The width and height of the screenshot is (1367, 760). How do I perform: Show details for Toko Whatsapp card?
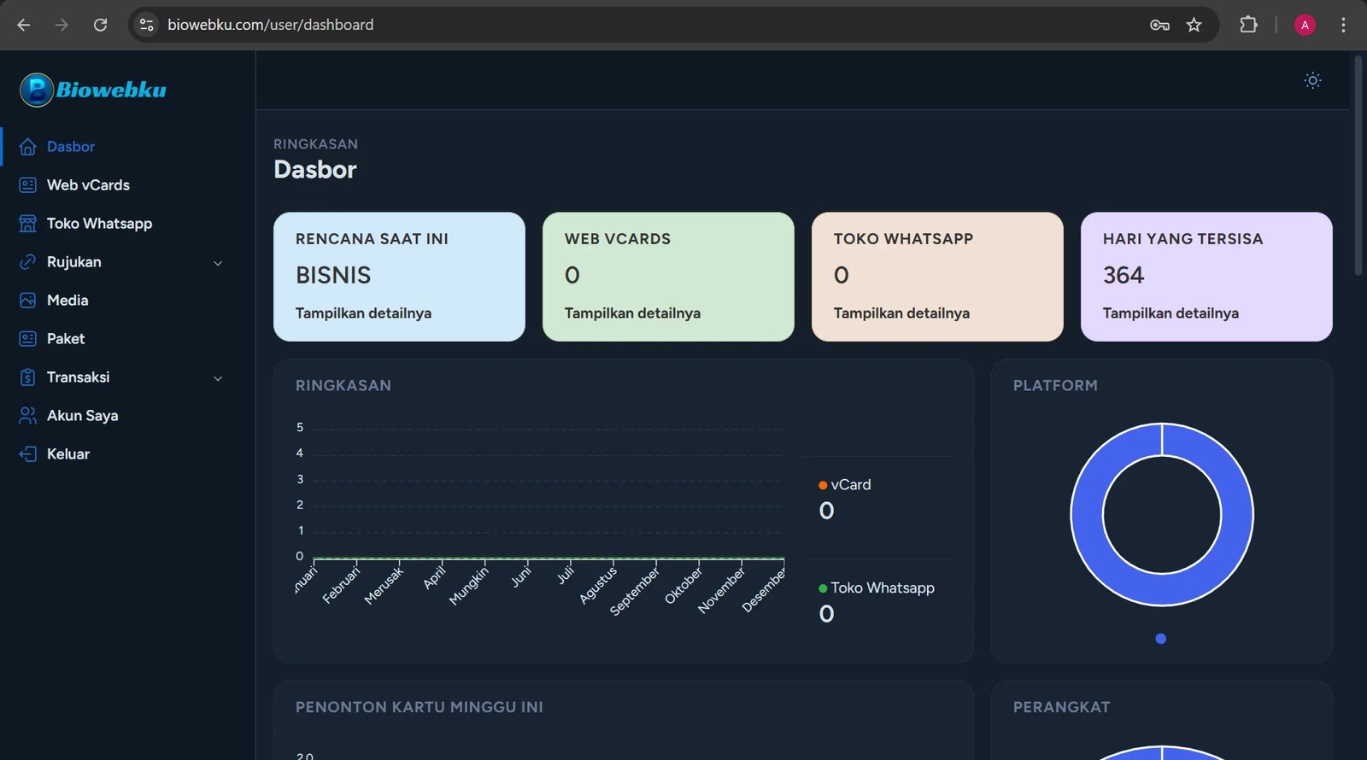pyautogui.click(x=901, y=313)
